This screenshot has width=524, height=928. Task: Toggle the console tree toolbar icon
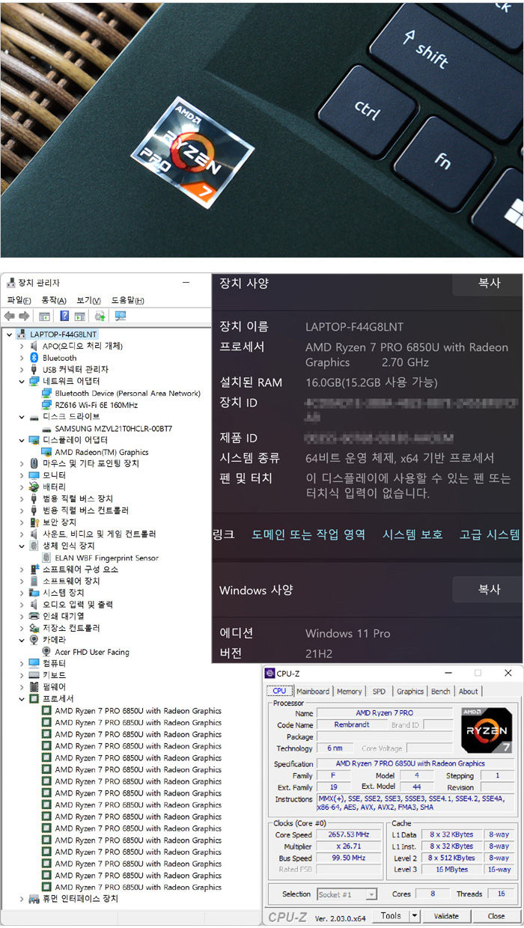[44, 316]
